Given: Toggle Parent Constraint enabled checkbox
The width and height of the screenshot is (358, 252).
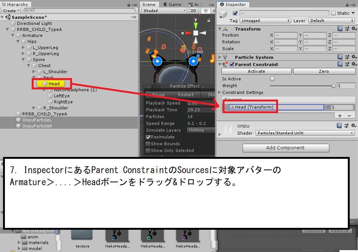Looking at the screenshot, I should pos(232,65).
